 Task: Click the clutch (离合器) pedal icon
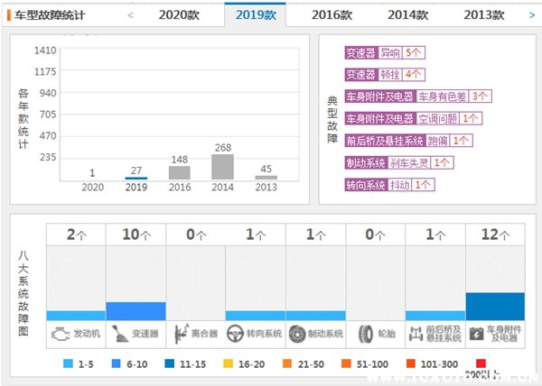pyautogui.click(x=180, y=332)
